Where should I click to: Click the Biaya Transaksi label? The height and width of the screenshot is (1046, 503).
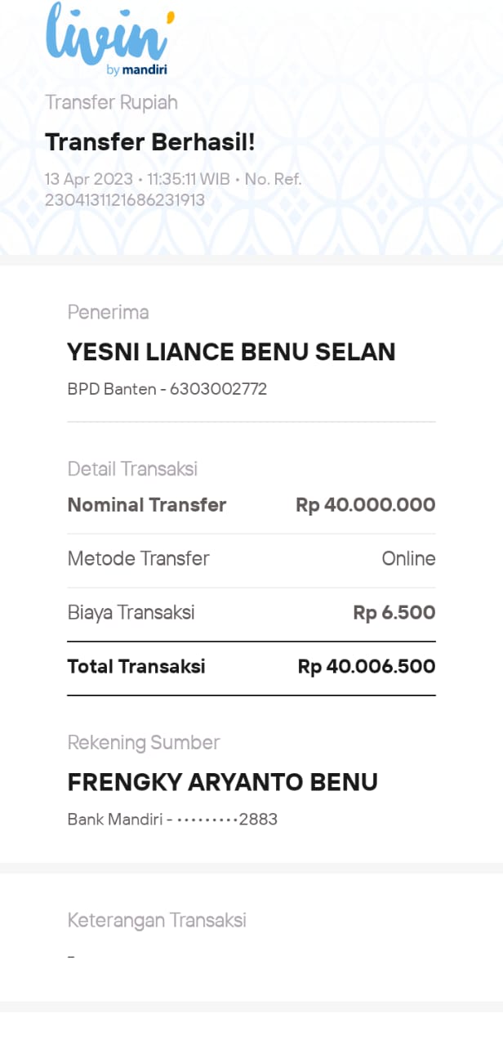pos(131,613)
